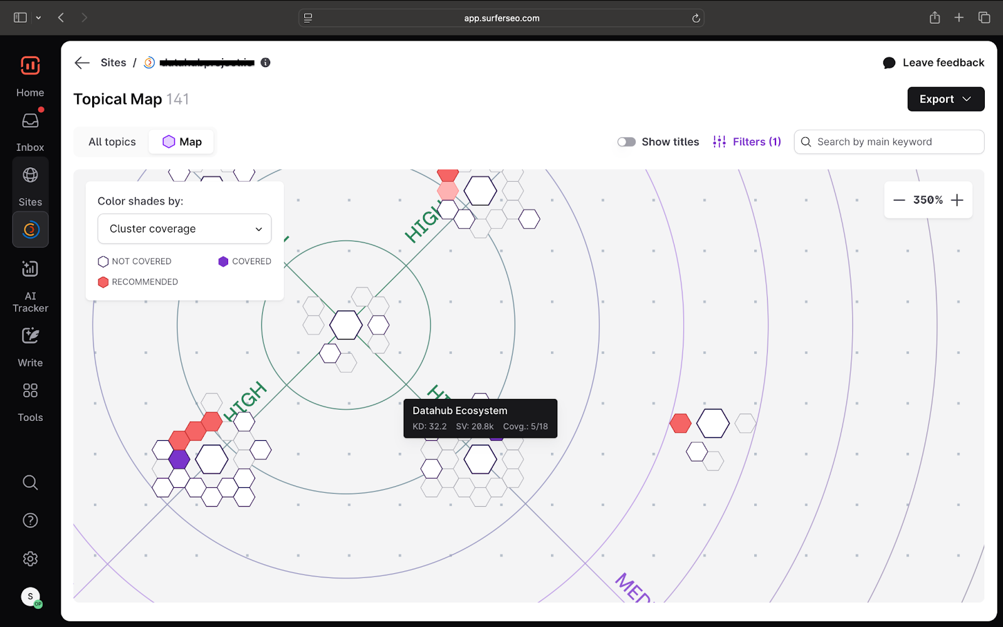Go back using the breadcrumb arrow
Image resolution: width=1003 pixels, height=627 pixels.
click(x=82, y=63)
